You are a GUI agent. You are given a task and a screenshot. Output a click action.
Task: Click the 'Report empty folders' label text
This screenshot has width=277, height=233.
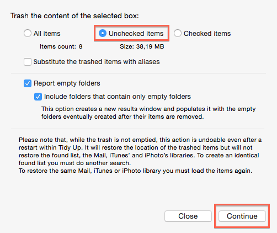tap(67, 83)
